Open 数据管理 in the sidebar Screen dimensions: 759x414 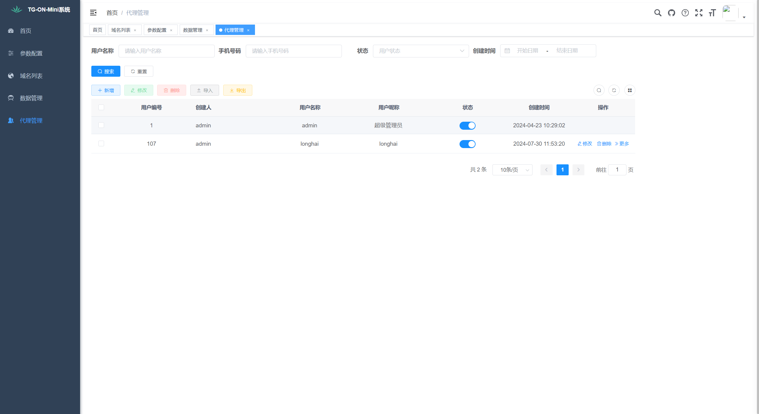tap(40, 98)
